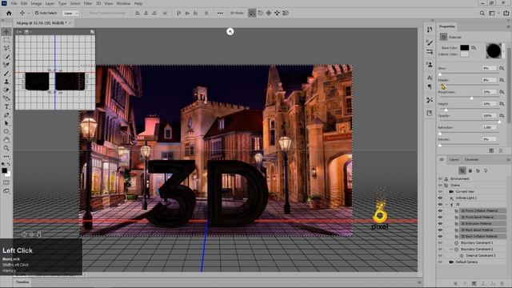The image size is (512, 288).
Task: Open the Shine texture folder menu
Action: click(502, 68)
